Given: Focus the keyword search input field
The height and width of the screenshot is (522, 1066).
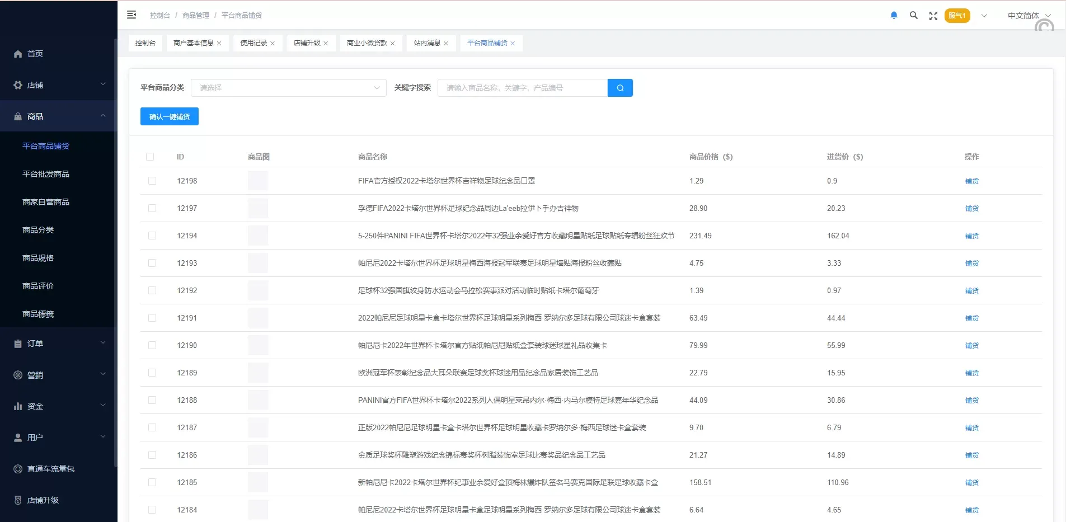Looking at the screenshot, I should point(522,88).
